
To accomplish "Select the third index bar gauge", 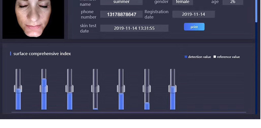I will (x=69, y=89).
